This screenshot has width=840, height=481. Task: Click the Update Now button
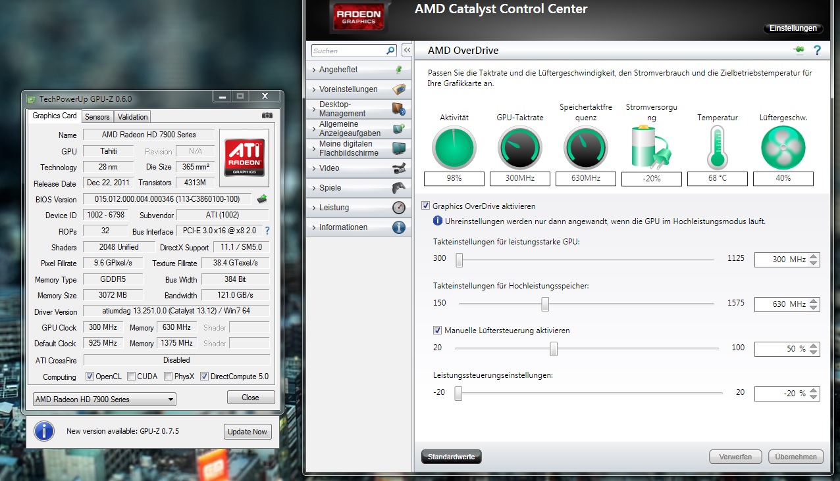(247, 432)
